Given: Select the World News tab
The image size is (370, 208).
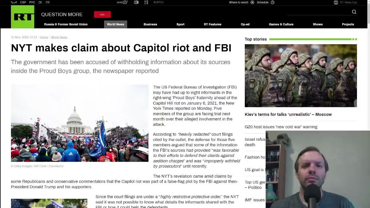Looking at the screenshot, I should (116, 24).
